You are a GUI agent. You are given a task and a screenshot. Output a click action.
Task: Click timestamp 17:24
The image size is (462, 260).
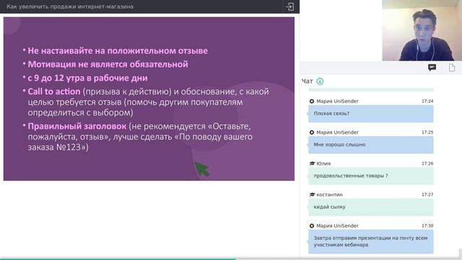[427, 101]
